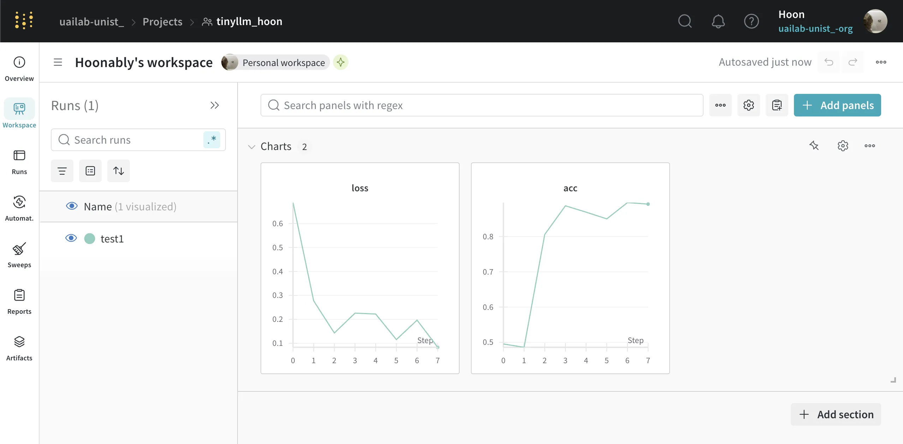Open the notifications bell icon
903x444 pixels.
(718, 21)
